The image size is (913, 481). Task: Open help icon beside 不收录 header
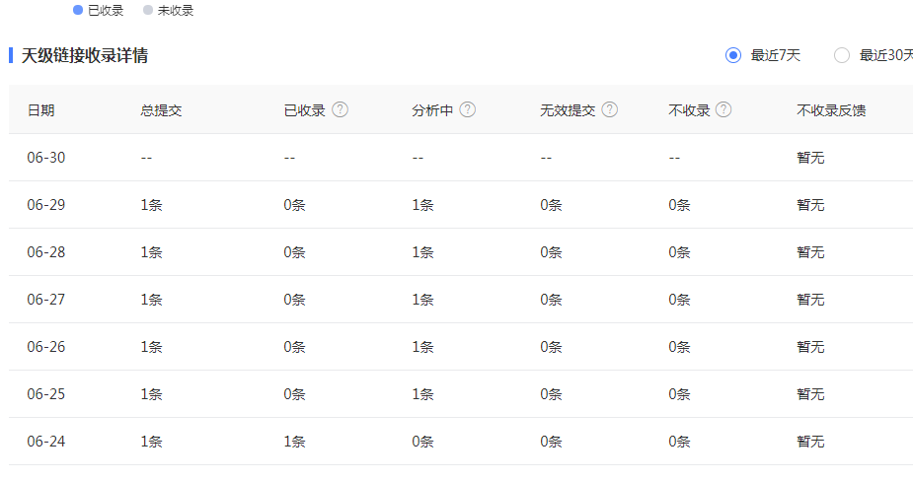[723, 109]
